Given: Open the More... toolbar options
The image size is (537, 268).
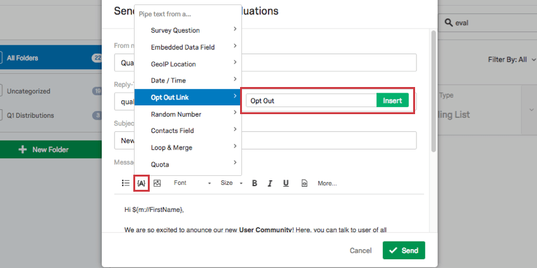Looking at the screenshot, I should [327, 184].
